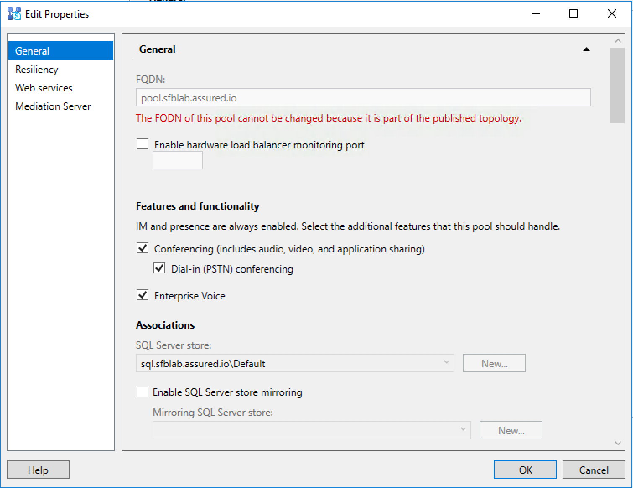Click the scroll down arrow

click(617, 443)
